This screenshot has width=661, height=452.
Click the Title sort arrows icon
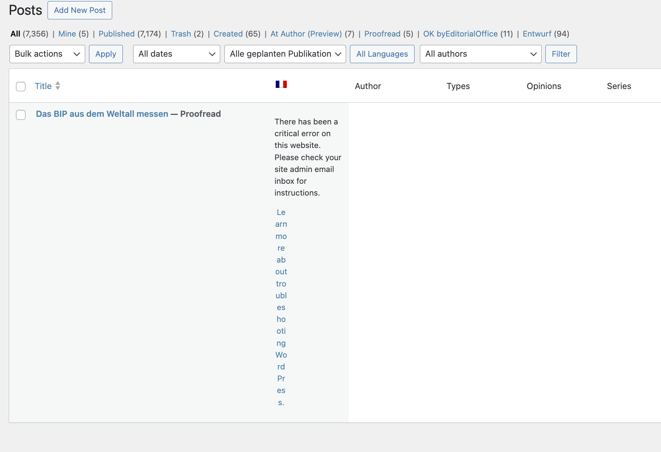click(x=58, y=86)
